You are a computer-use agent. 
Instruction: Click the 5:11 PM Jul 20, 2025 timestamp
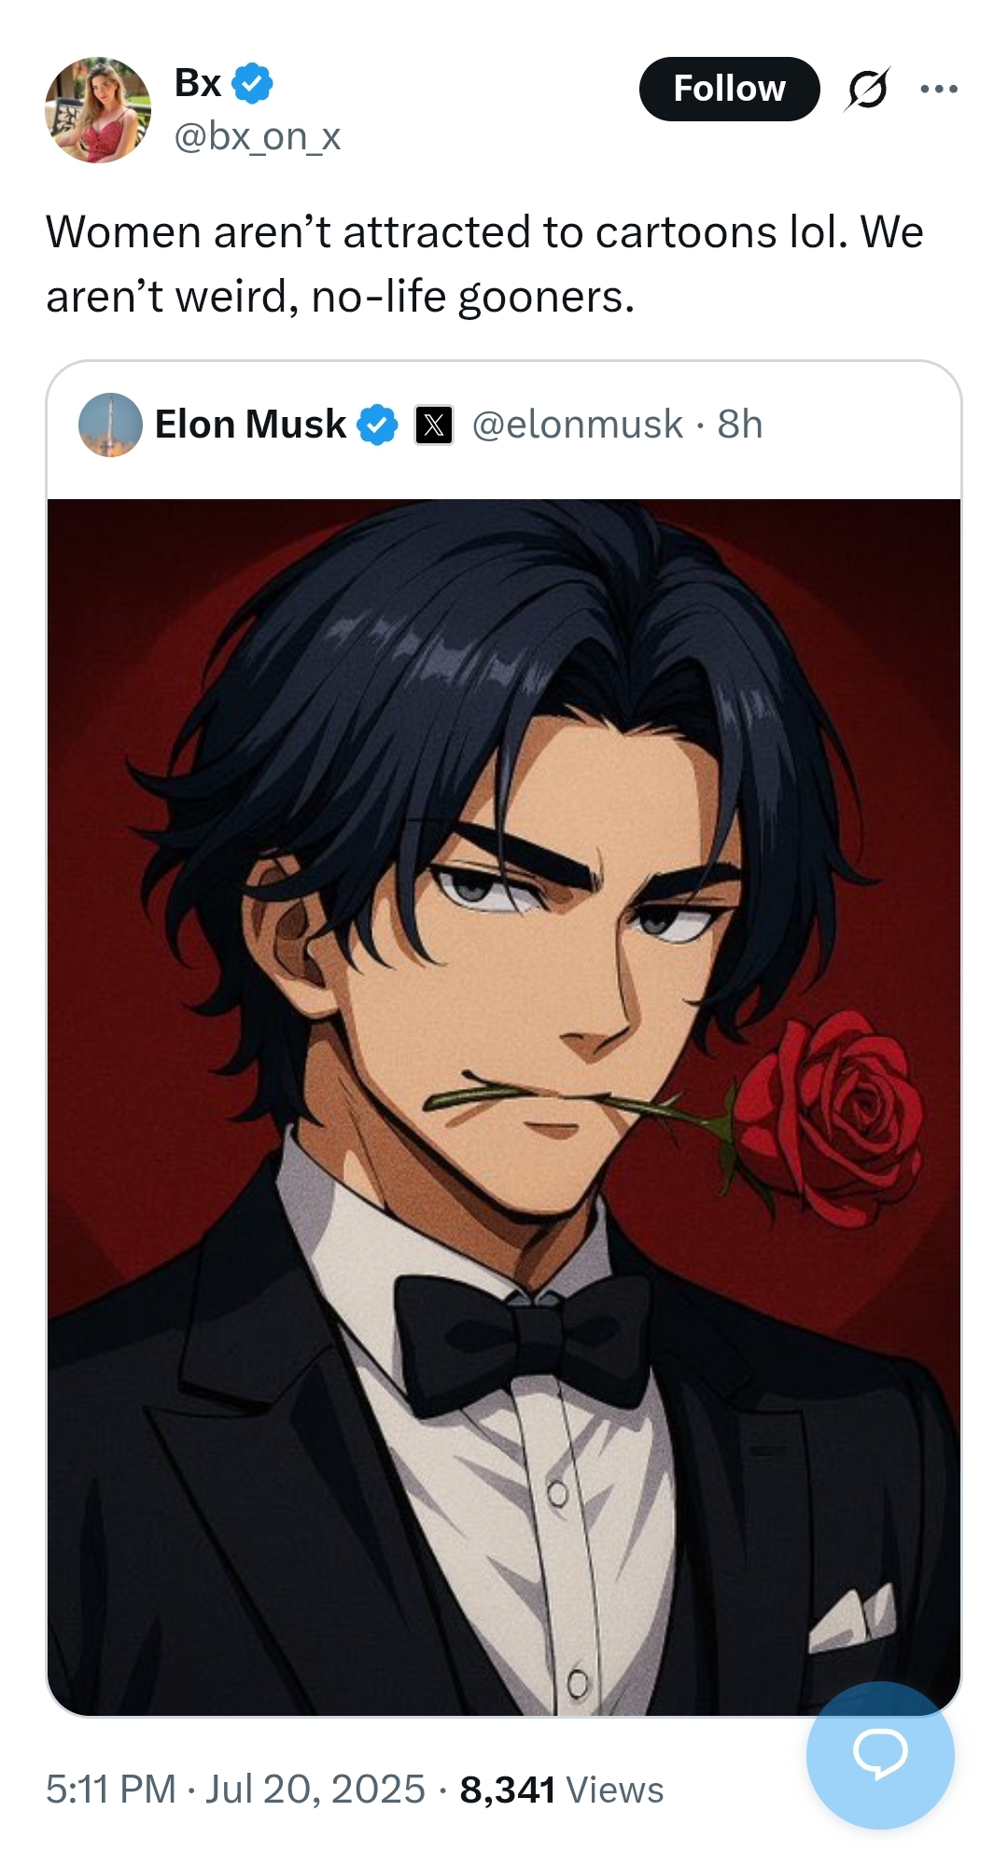[235, 1790]
